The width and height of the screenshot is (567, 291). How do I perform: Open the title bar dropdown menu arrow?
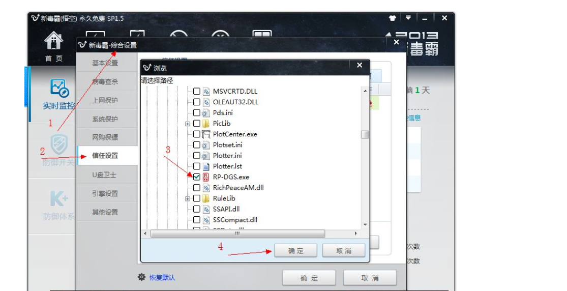408,18
